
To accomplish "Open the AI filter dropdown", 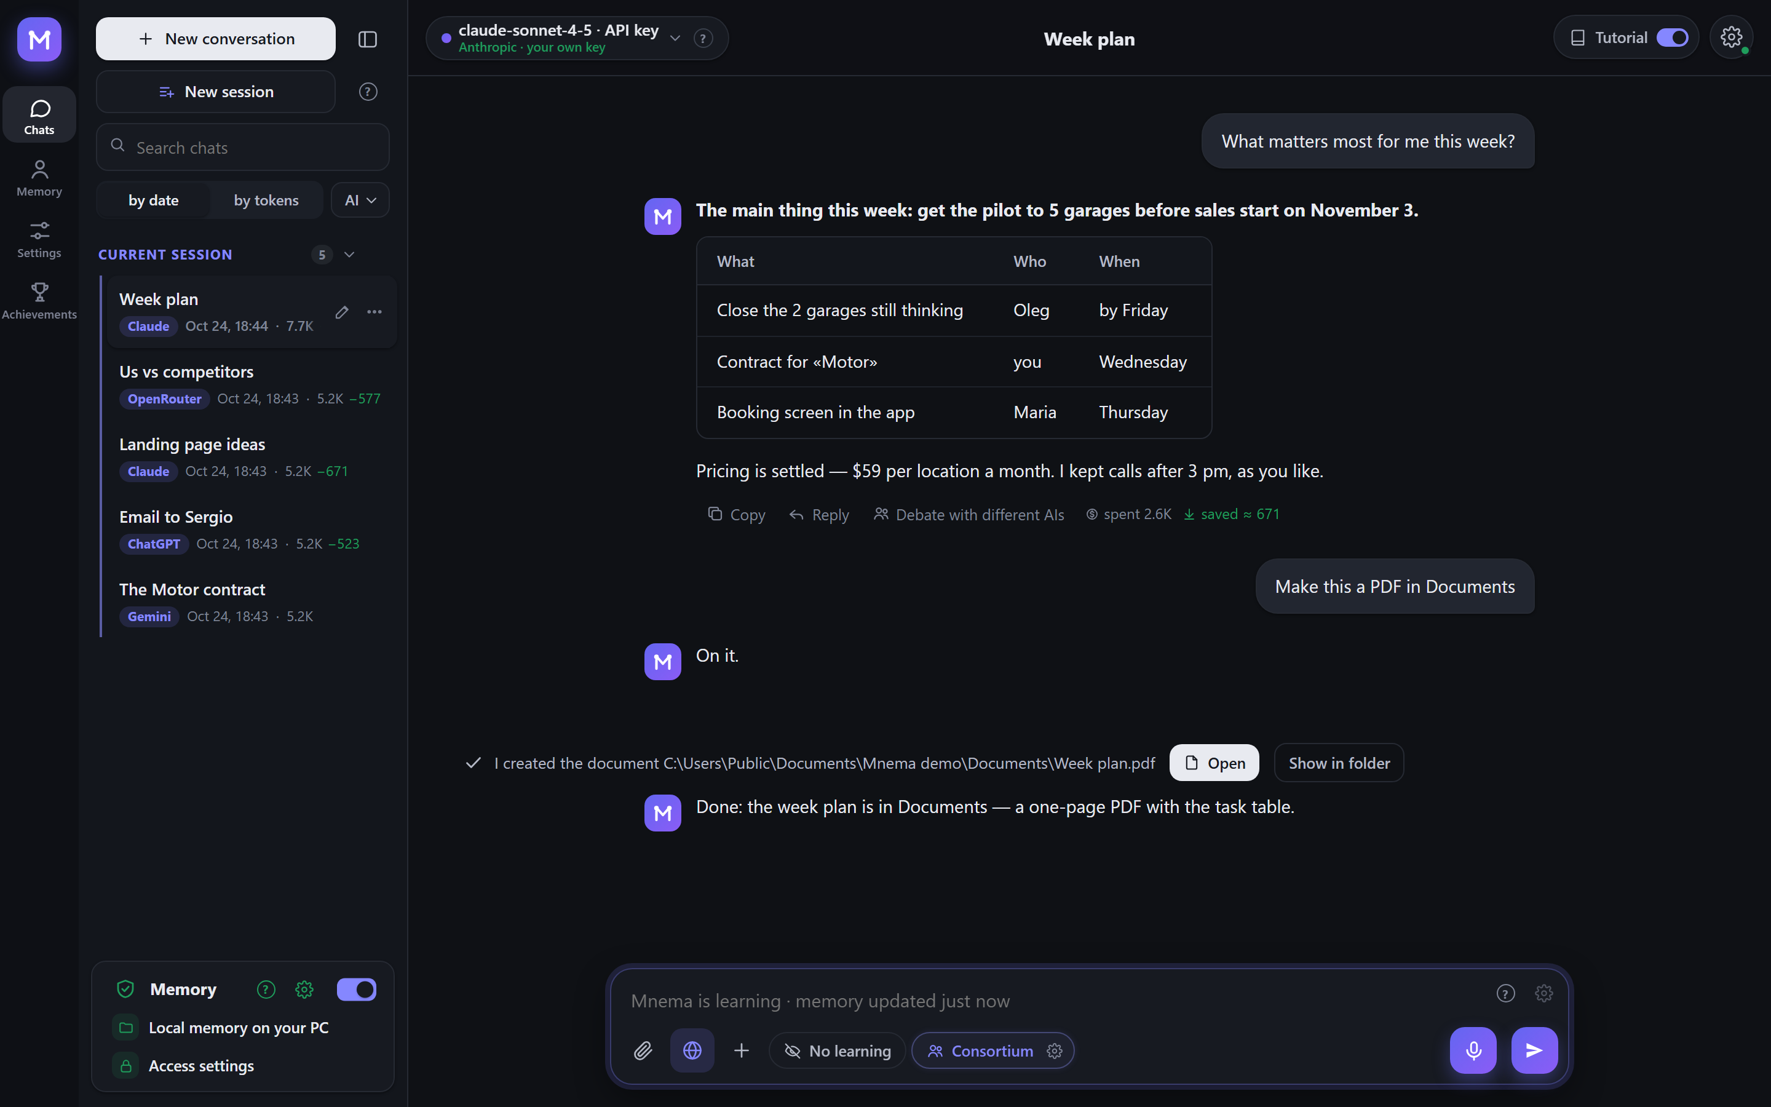I will (x=360, y=200).
